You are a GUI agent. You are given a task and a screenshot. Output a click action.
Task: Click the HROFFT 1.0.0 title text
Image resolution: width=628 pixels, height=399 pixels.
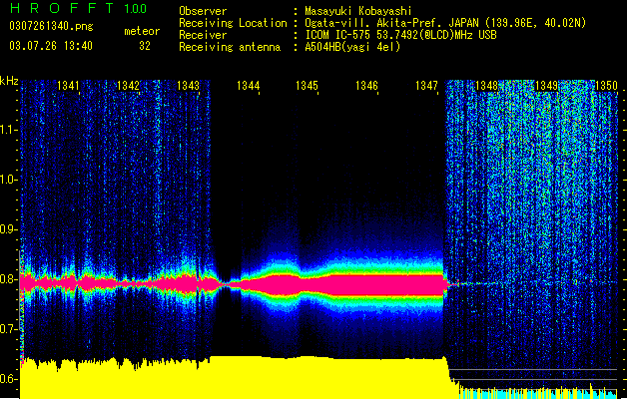pyautogui.click(x=78, y=8)
